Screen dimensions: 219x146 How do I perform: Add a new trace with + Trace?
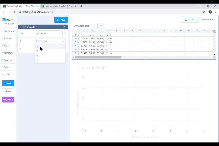click(x=61, y=20)
